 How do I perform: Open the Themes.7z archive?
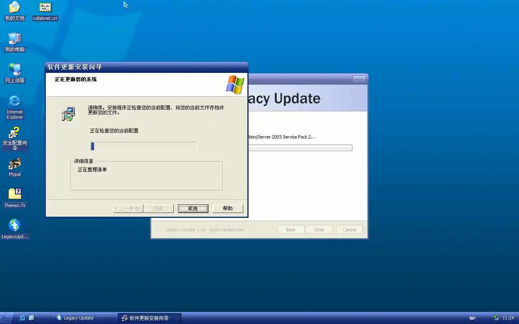click(x=15, y=198)
